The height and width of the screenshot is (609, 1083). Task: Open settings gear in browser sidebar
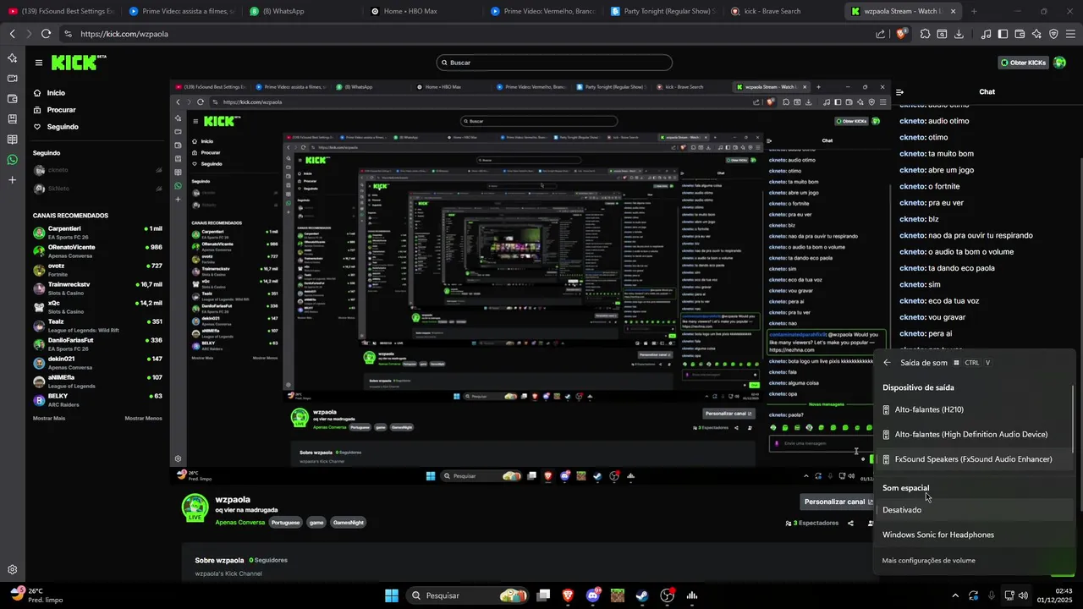click(12, 570)
